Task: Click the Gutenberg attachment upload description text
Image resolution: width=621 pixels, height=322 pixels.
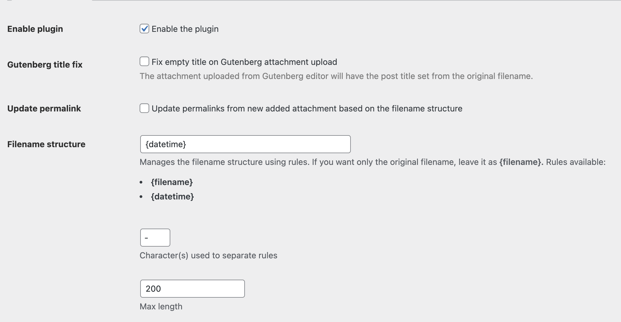Action: tap(336, 76)
